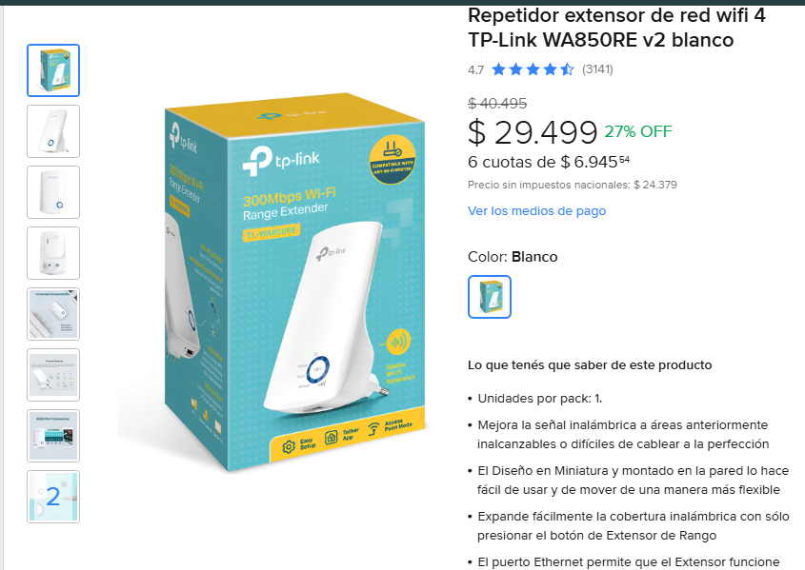Choose the Blanco color swatch

(490, 297)
